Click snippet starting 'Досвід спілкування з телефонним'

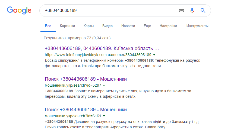(122, 63)
